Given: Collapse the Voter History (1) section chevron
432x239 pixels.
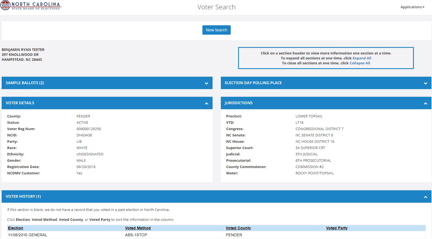Looking at the screenshot, I should (425, 197).
